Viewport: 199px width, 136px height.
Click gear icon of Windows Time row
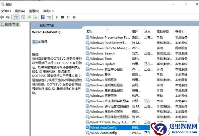click(x=88, y=59)
